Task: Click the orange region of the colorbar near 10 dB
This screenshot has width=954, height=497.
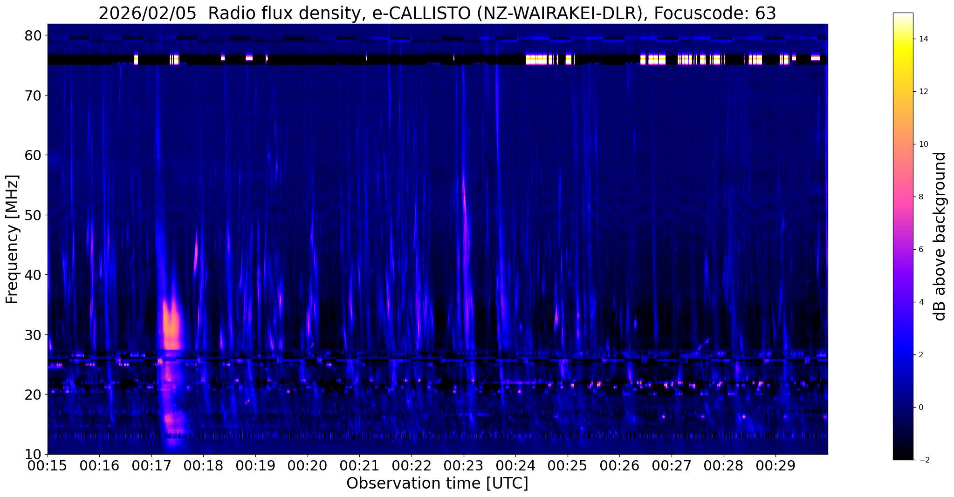Action: pos(903,144)
